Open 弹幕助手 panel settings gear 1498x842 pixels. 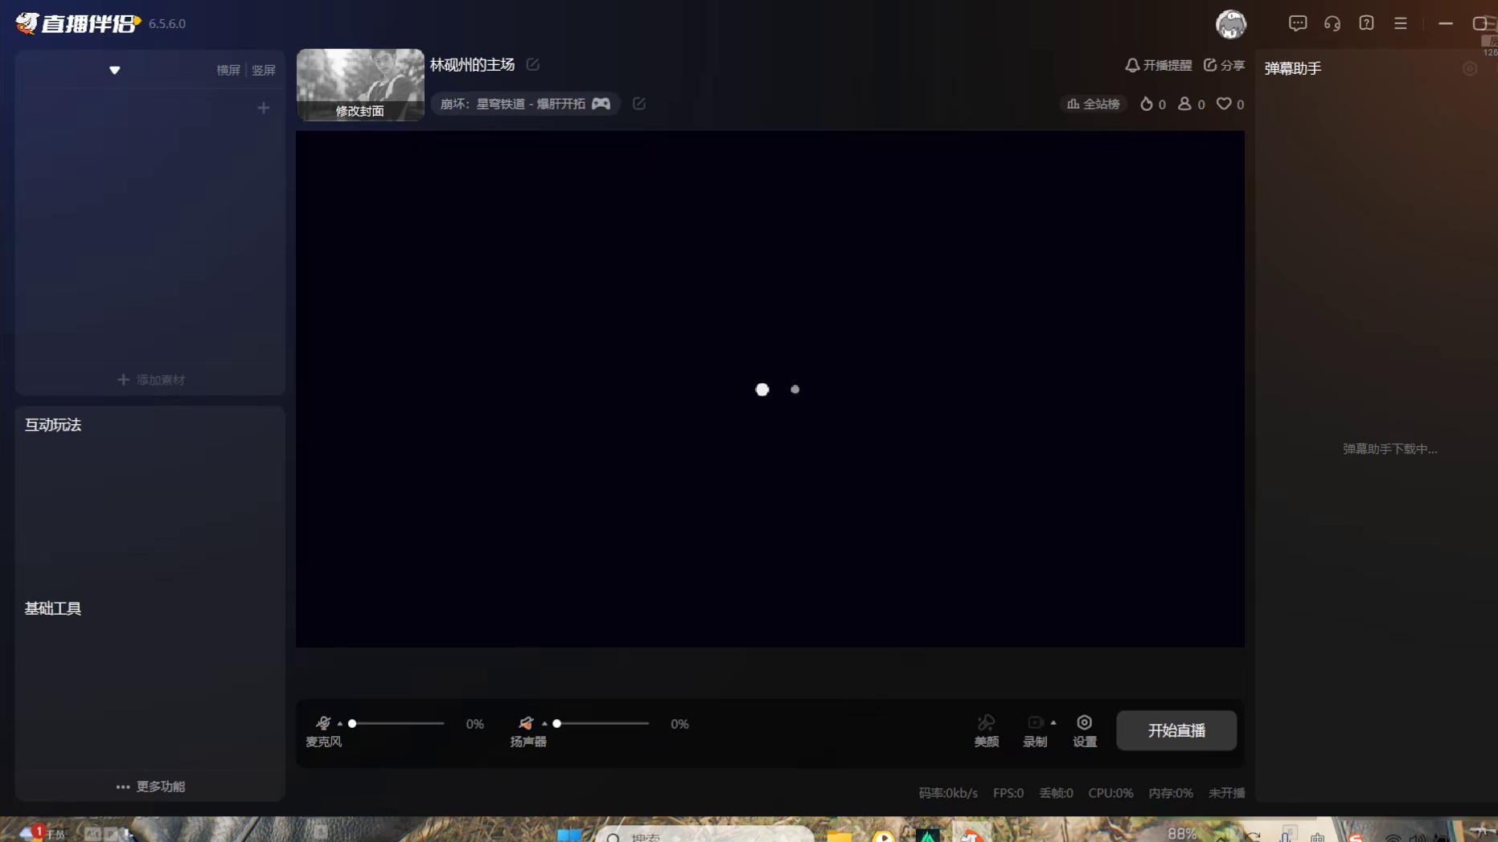[1470, 69]
